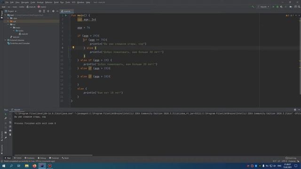Open the Build tool window tab
This screenshot has width=301, height=169.
[65, 158]
